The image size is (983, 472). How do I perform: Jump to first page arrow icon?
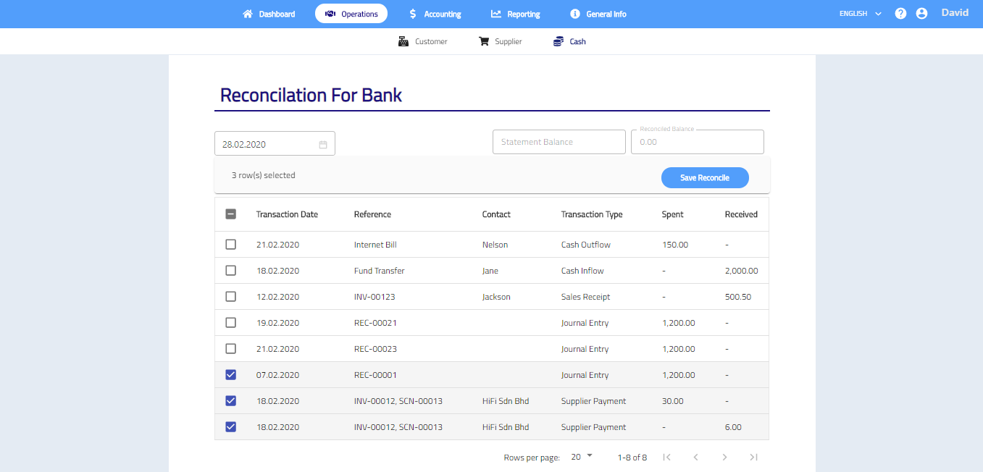[667, 458]
